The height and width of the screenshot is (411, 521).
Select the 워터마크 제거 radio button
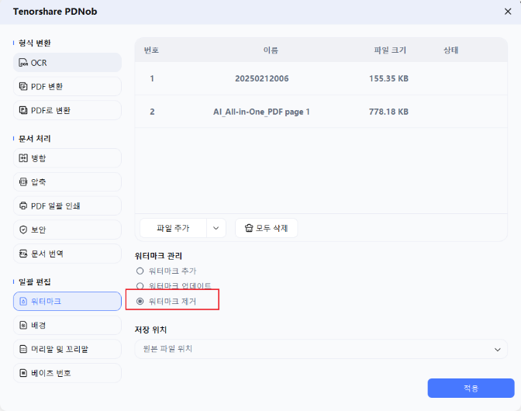pos(140,302)
